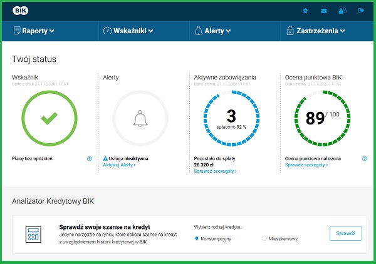
Task: Open Sprawdź szczegóły under Pozostało do spłaty
Action: click(215, 171)
